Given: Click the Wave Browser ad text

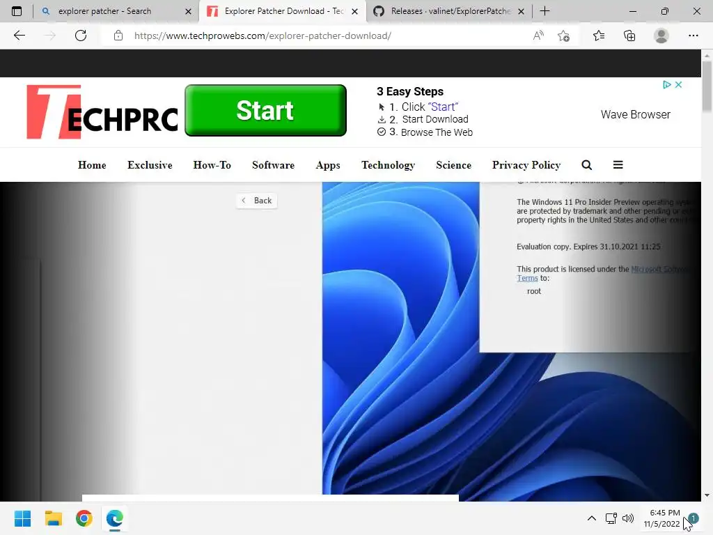Looking at the screenshot, I should pyautogui.click(x=636, y=115).
